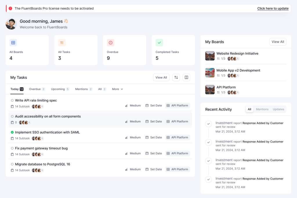Click subtask clipboard icon for 'Implement SSO authentication'
This screenshot has width=297, height=198.
click(12, 138)
